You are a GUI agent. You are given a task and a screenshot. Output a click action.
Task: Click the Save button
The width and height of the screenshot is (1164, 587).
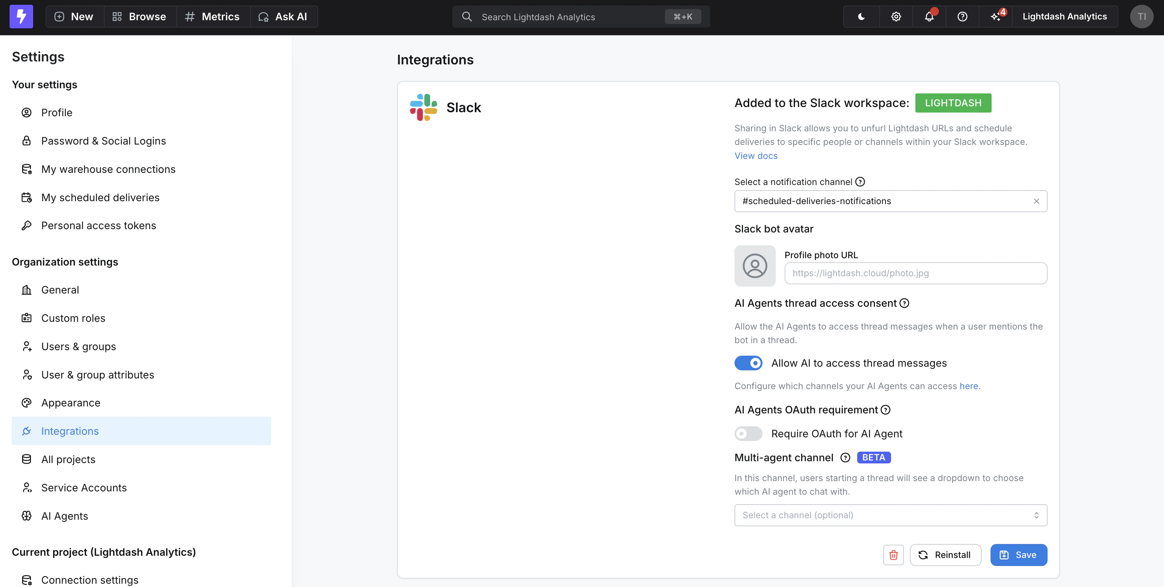[x=1018, y=555]
